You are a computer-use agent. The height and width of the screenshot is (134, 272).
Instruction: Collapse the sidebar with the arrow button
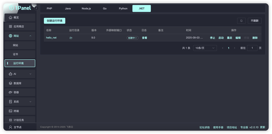click(36, 8)
